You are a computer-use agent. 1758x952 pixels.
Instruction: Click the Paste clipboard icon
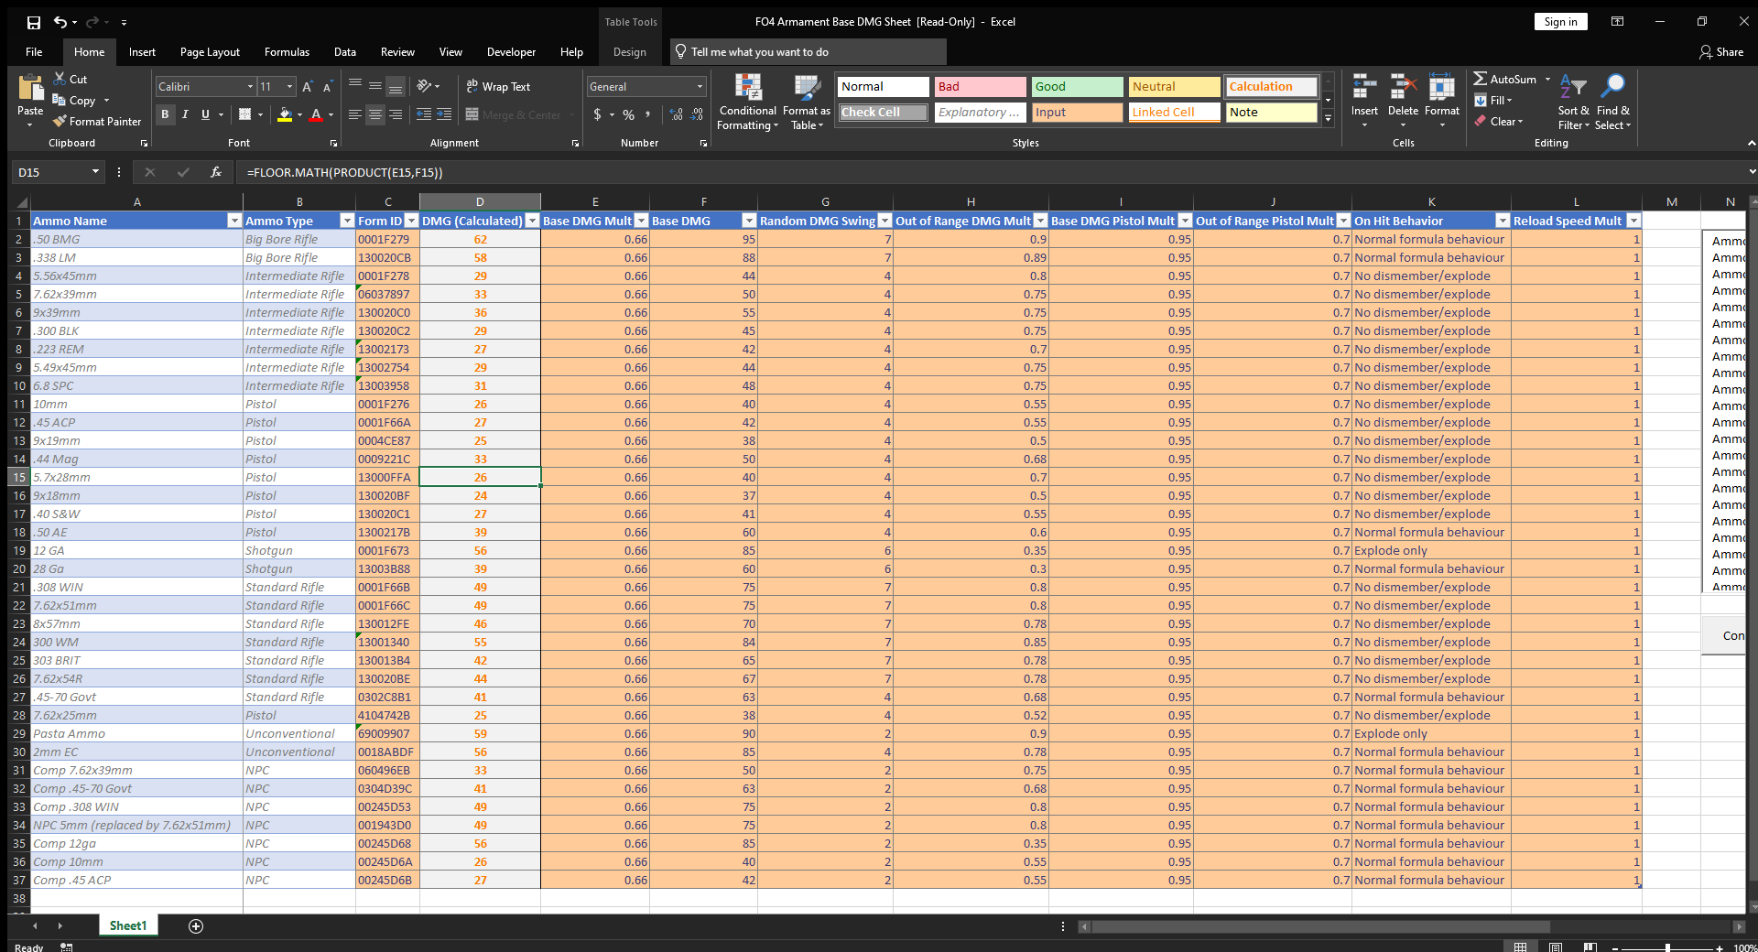pos(30,89)
